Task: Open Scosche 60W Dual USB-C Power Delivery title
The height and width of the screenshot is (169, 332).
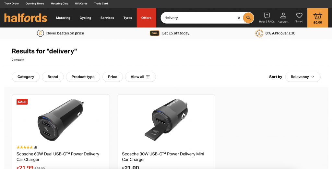Action: pyautogui.click(x=58, y=157)
